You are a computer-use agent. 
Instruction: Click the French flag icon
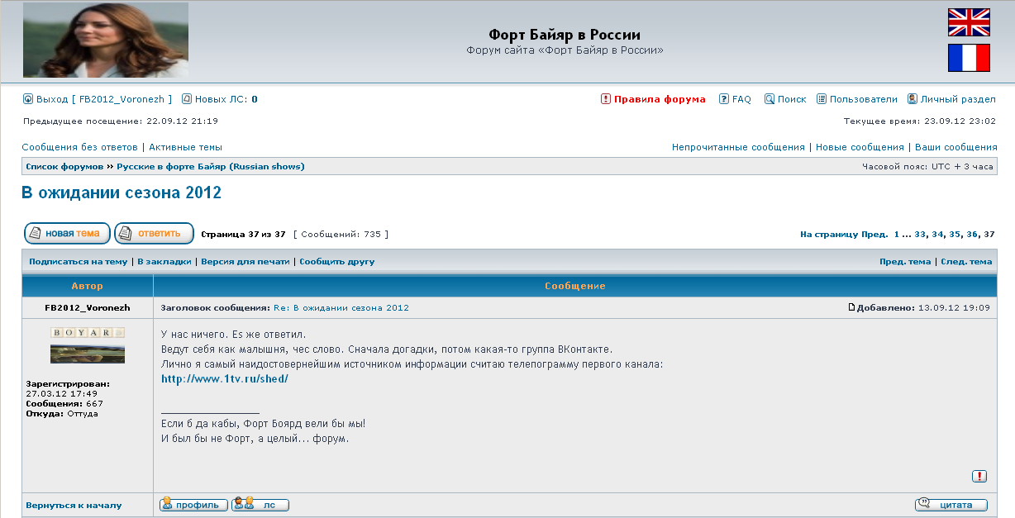coord(969,58)
